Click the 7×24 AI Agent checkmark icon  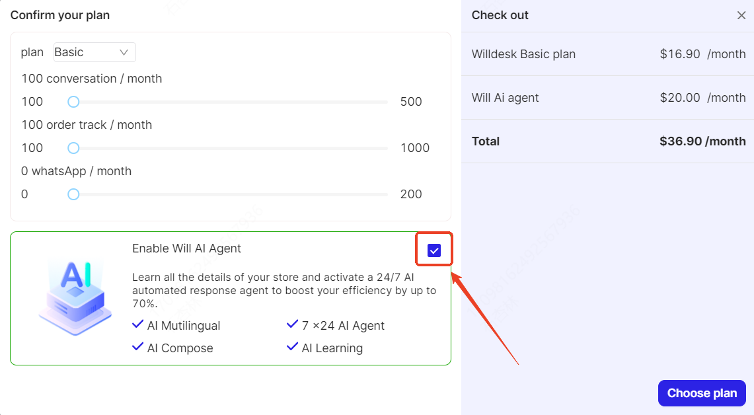pos(292,324)
